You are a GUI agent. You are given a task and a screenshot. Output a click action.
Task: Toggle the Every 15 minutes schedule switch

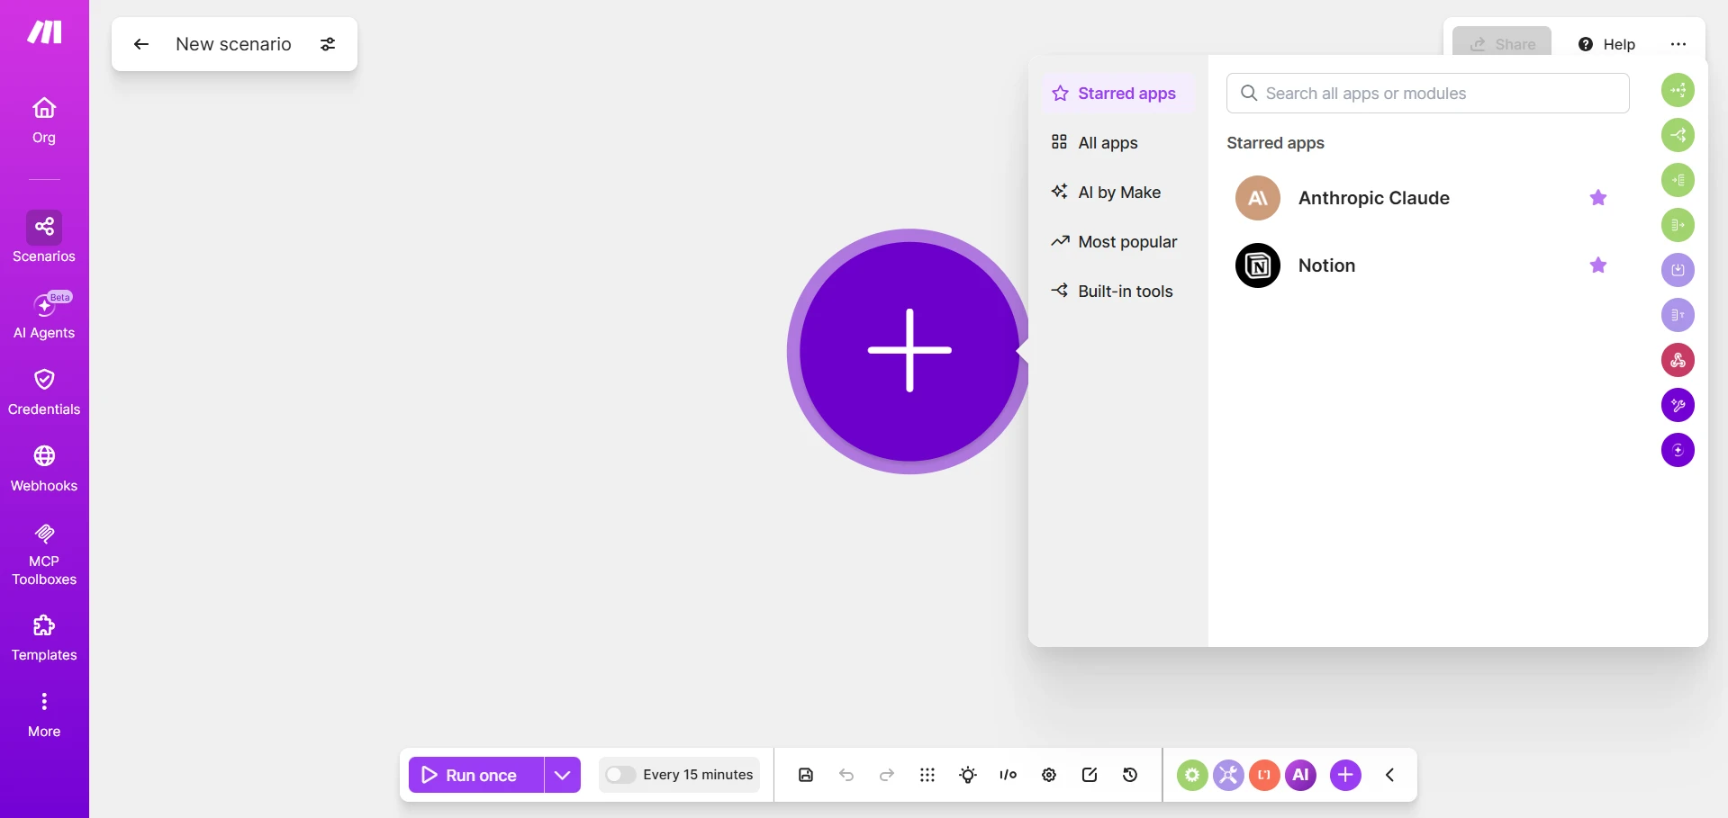[620, 775]
